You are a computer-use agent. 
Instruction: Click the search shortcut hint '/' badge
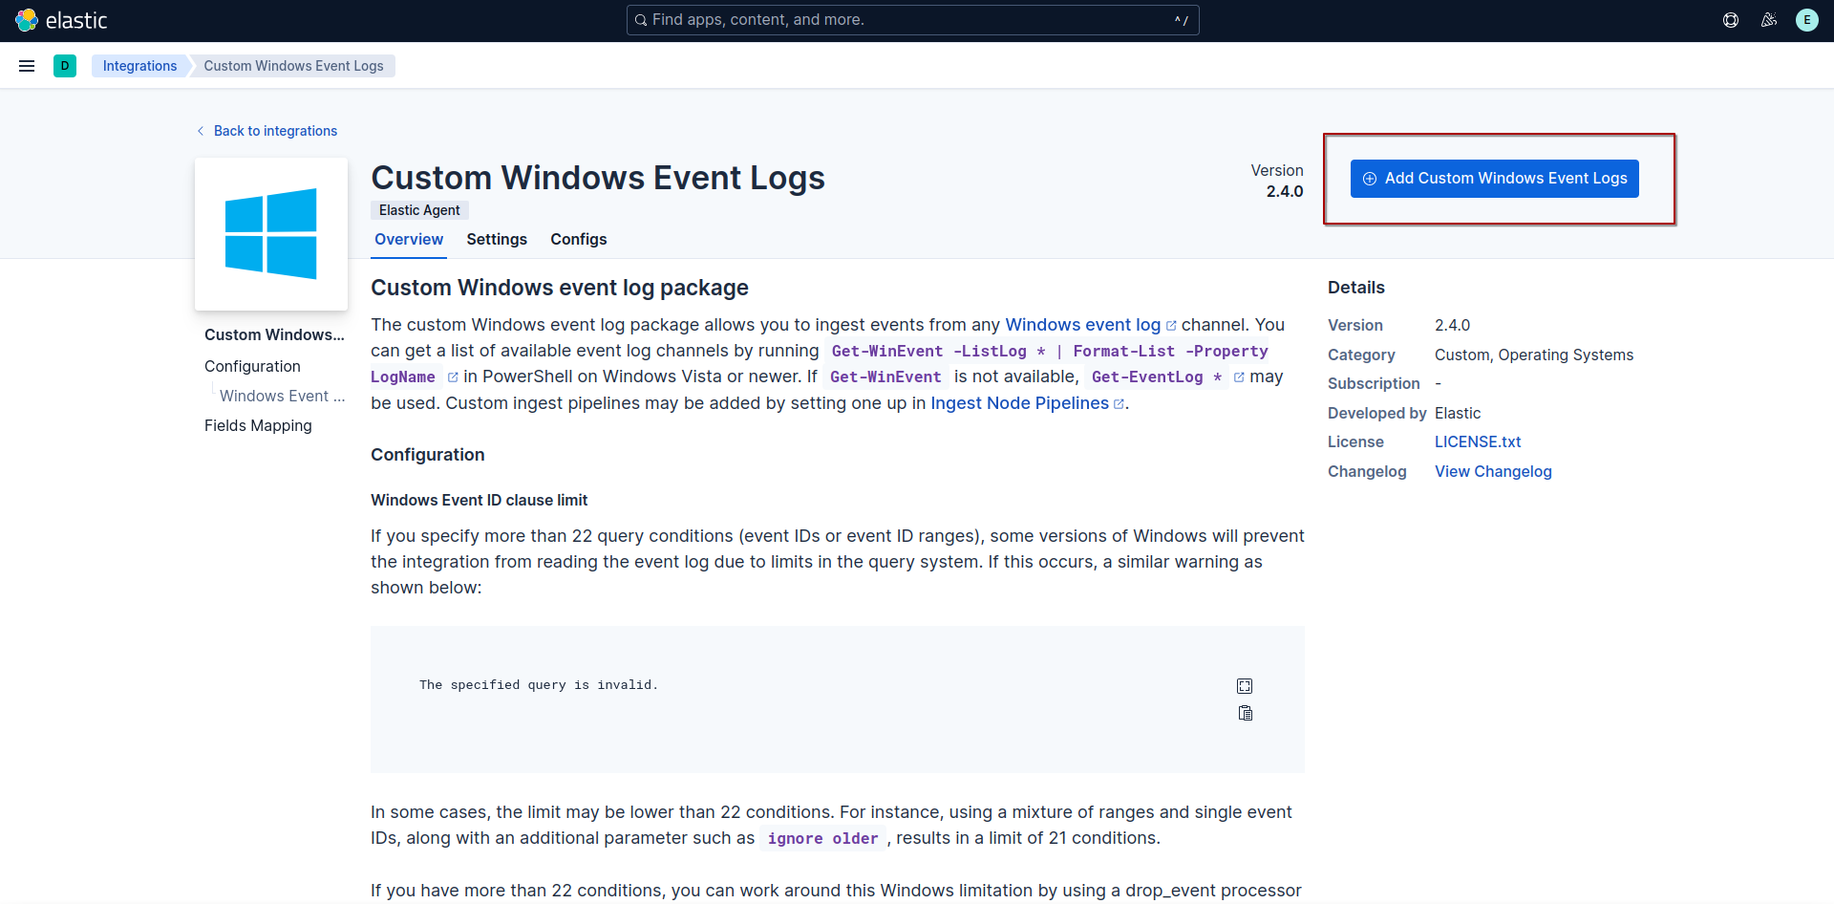tap(1182, 20)
